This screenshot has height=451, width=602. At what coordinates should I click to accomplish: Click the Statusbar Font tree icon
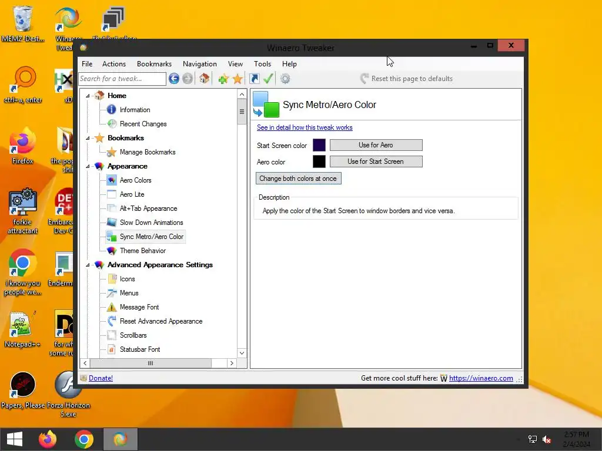(112, 349)
